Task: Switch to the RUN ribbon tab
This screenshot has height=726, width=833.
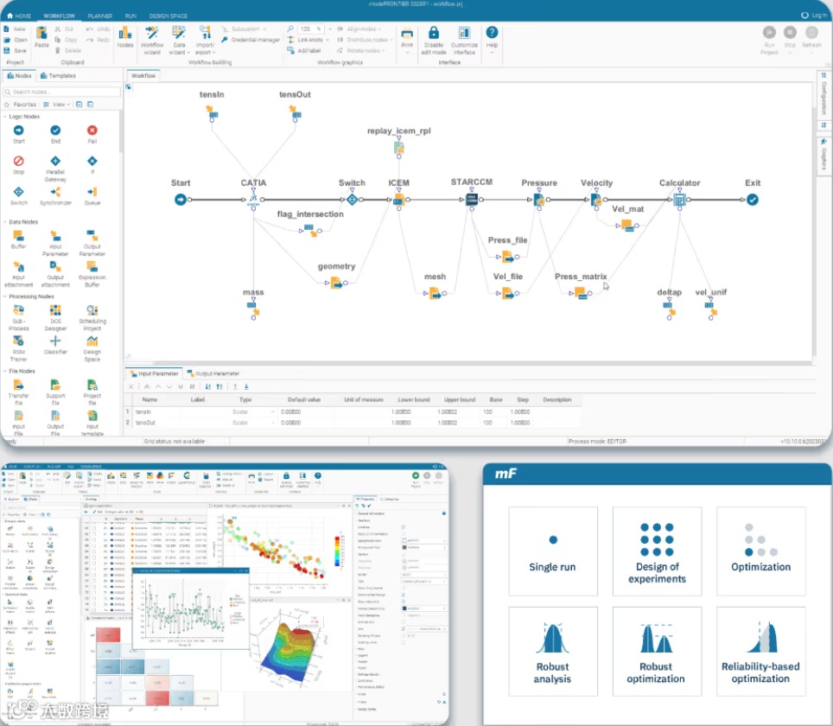Action: pos(130,16)
